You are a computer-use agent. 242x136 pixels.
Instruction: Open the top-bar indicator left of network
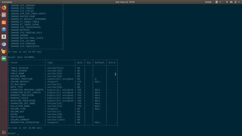tap(217, 2)
